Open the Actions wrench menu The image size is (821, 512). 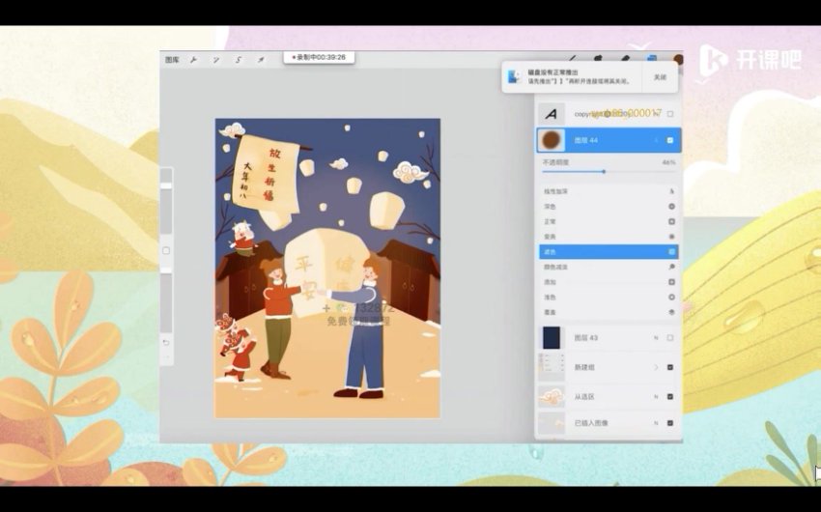[194, 60]
